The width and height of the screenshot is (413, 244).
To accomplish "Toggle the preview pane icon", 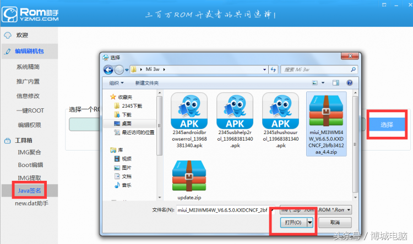I will click(x=336, y=83).
